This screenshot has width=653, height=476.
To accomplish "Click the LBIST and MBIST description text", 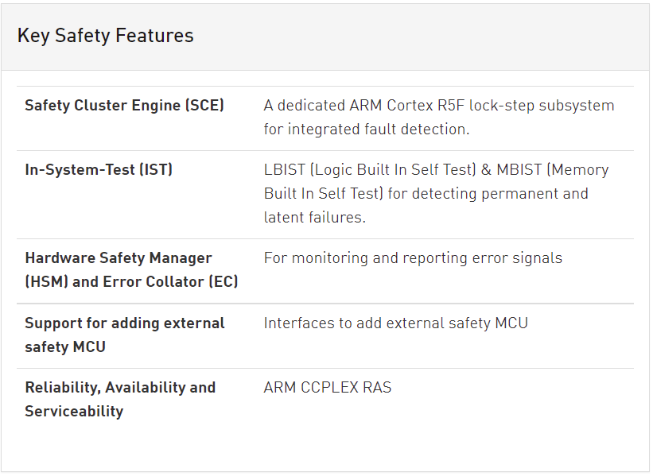I will 436,193.
